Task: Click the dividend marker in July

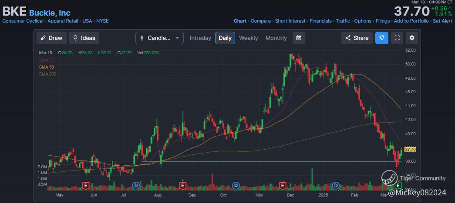Action: pos(135,185)
